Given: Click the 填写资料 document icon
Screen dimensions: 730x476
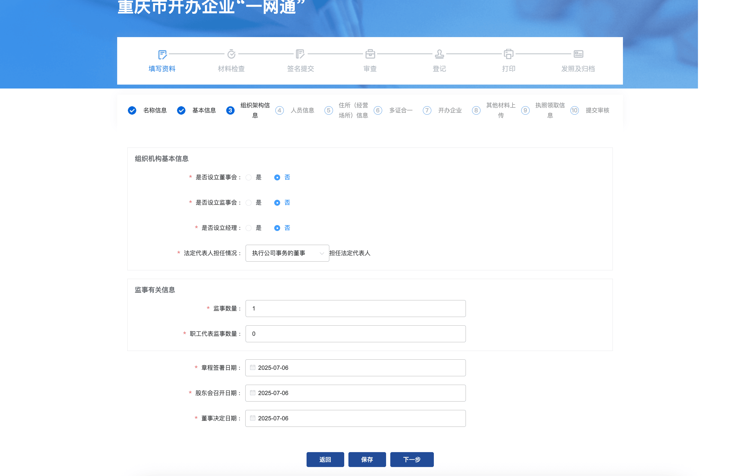Looking at the screenshot, I should [x=162, y=54].
